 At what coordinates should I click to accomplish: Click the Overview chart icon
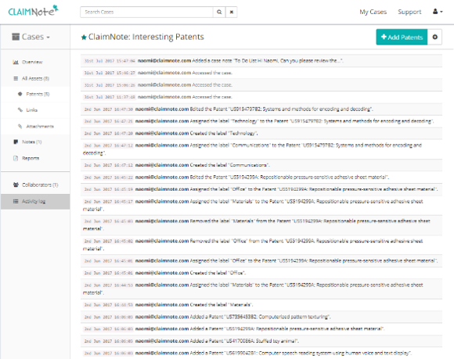coord(16,62)
